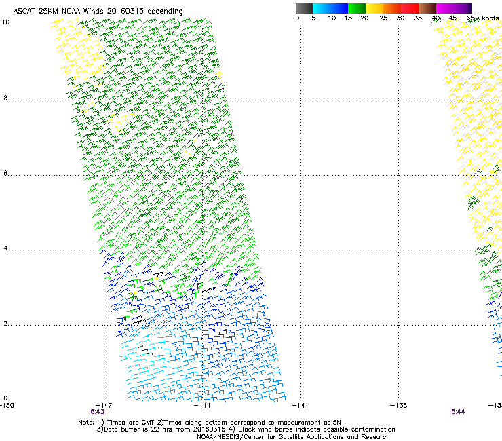Click the brown 35-40 knots color band
This screenshot has height=441, width=502.
point(427,8)
